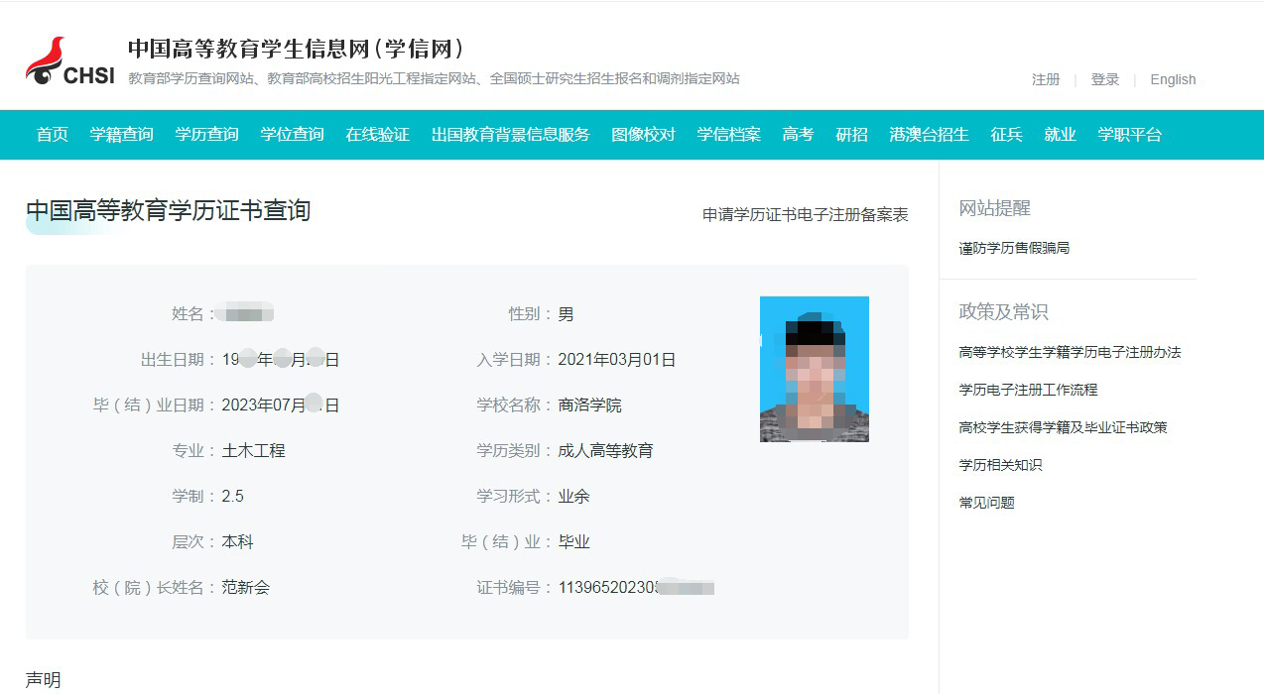Open 出国教育背景信息服务 menu item
Viewport: 1264px width, 694px height.
point(510,135)
